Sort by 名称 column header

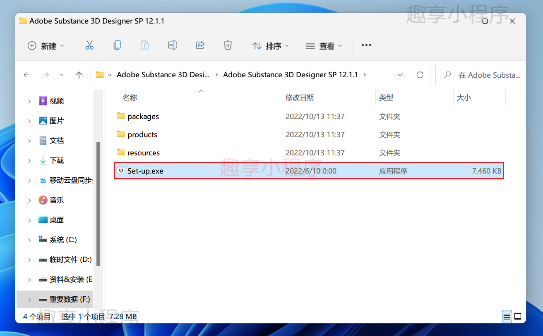point(130,98)
